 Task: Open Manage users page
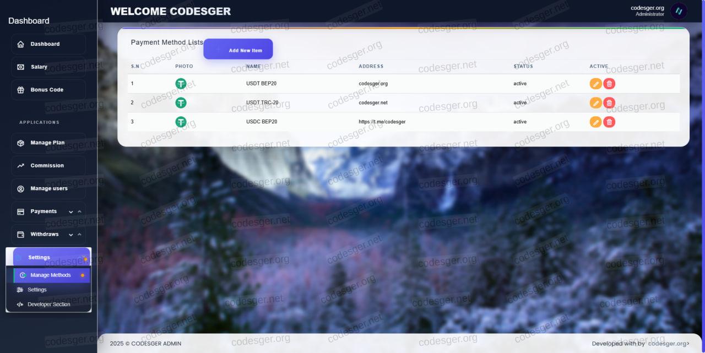(x=48, y=188)
